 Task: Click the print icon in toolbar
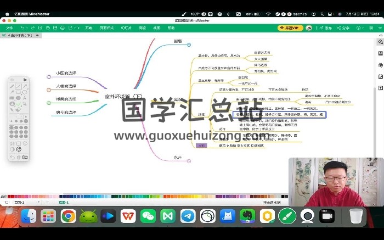[x=63, y=28]
